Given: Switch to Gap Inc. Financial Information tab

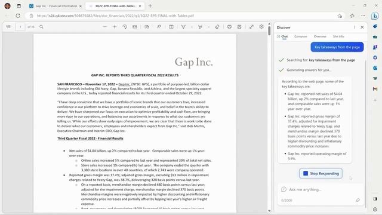Looking at the screenshot, I should coord(56,6).
